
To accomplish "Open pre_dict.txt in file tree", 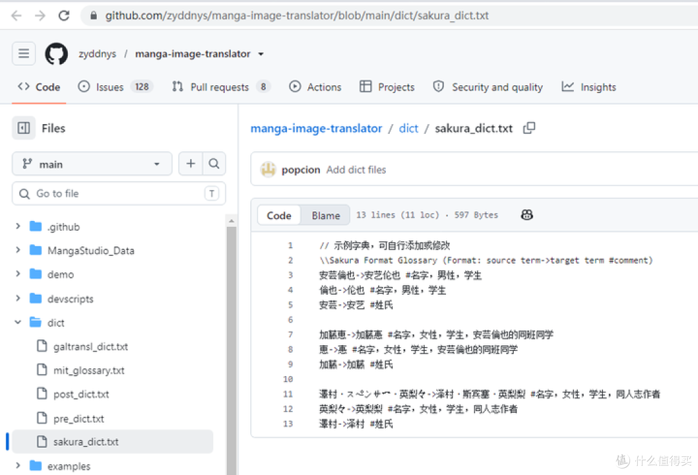I will (78, 419).
